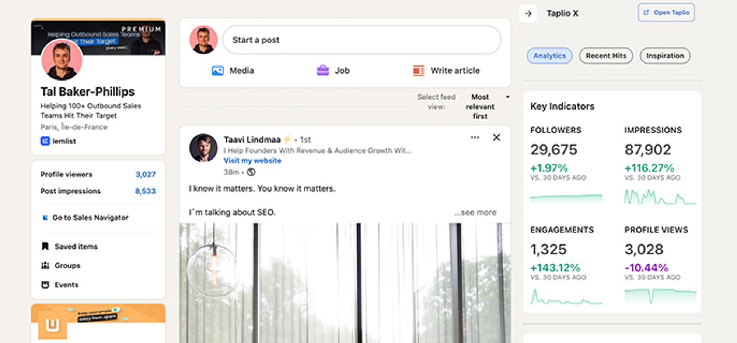This screenshot has height=343, width=737.
Task: Expand post with ...see more
Action: [x=475, y=212]
